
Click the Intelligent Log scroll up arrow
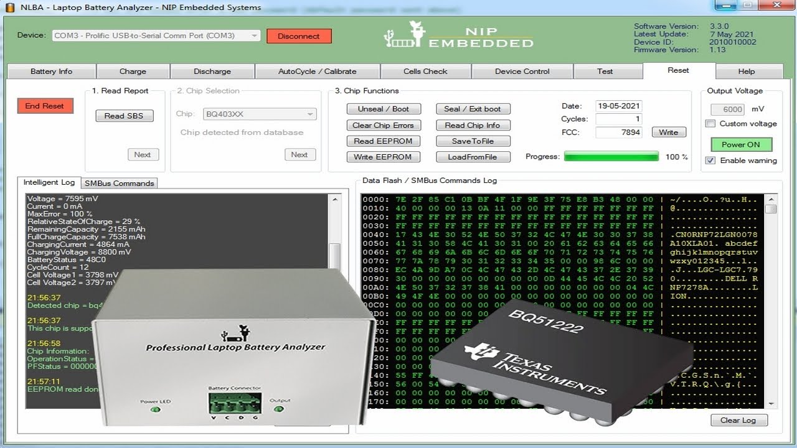coord(335,199)
